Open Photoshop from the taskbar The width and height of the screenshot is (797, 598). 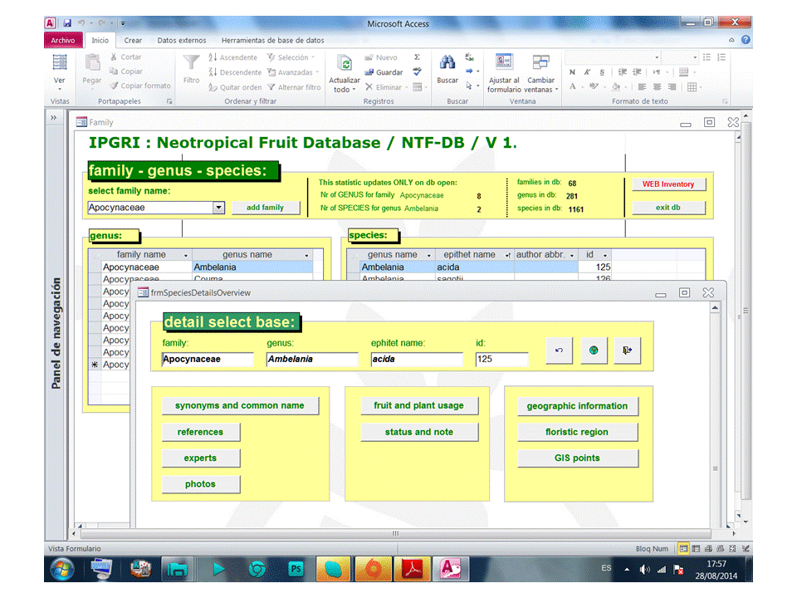295,569
